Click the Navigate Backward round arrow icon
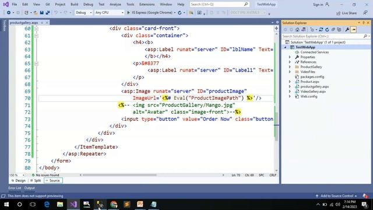 tap(9, 13)
